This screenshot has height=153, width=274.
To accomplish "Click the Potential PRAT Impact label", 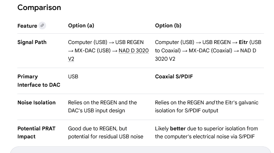I will tap(36, 132).
